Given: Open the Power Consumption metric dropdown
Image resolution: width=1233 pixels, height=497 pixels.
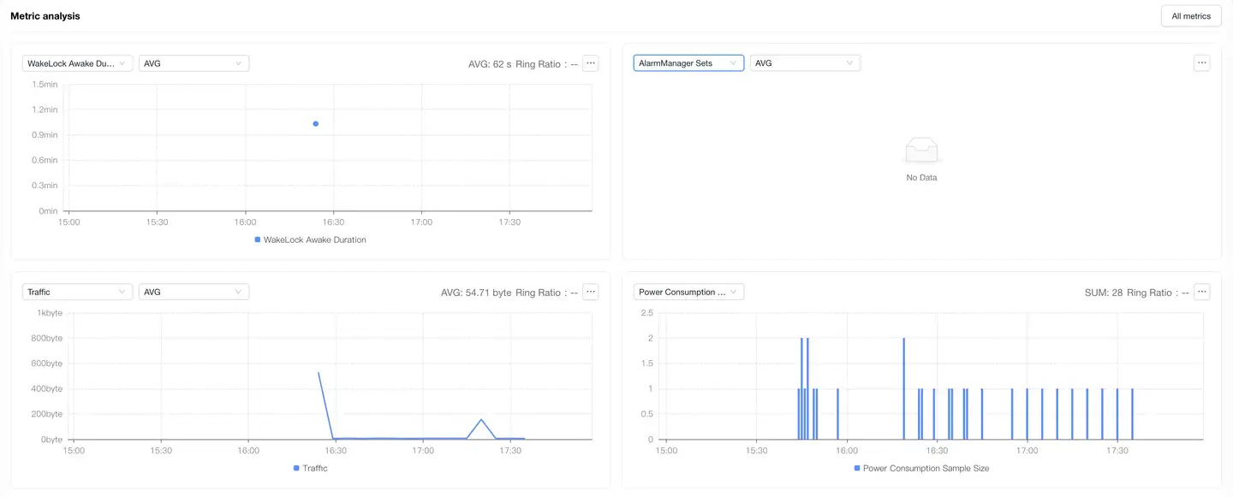Looking at the screenshot, I should (x=688, y=293).
